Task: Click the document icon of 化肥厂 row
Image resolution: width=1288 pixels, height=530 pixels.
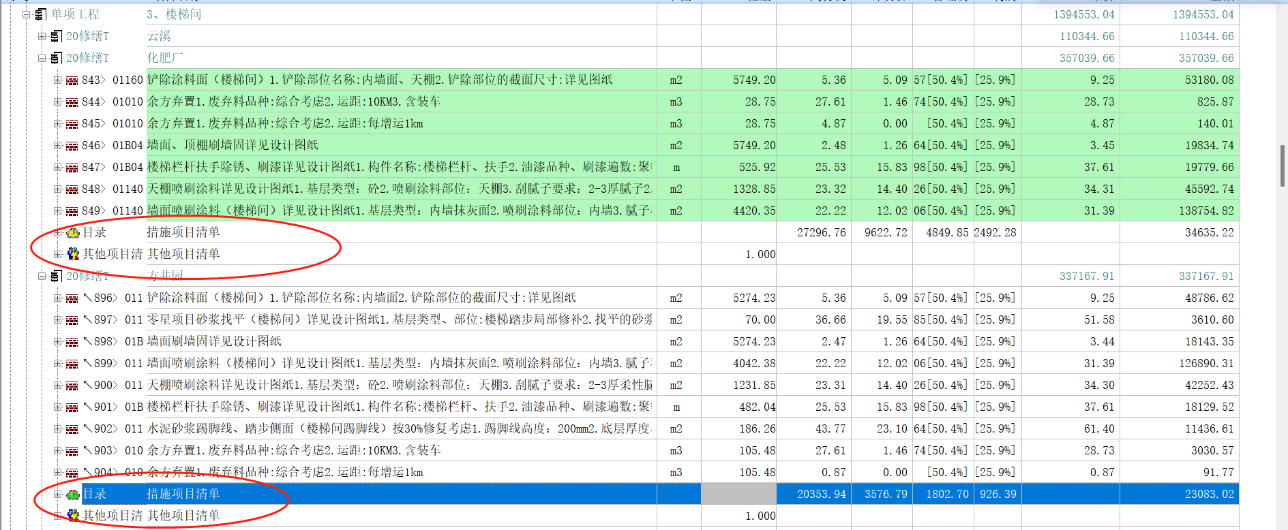Action: coord(57,58)
